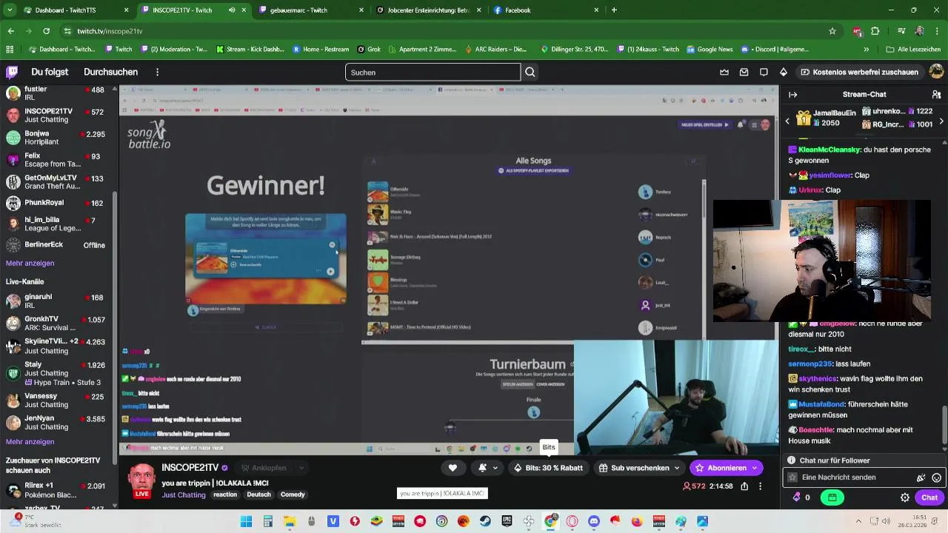This screenshot has height=533, width=948.
Task: Open the browser extensions puzzle icon
Action: [x=875, y=31]
